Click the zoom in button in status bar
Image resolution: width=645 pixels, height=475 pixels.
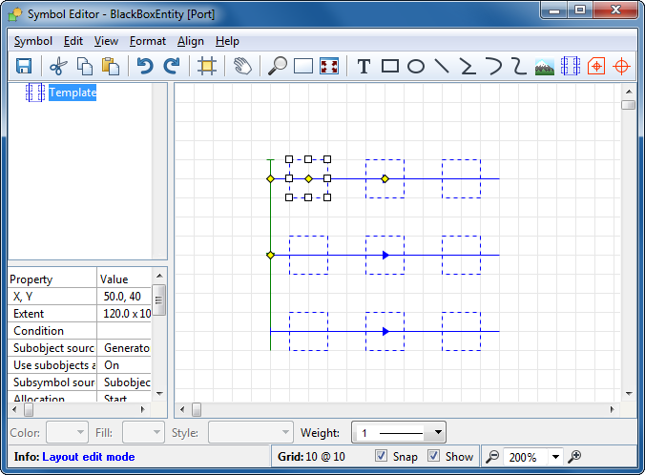[x=574, y=457]
